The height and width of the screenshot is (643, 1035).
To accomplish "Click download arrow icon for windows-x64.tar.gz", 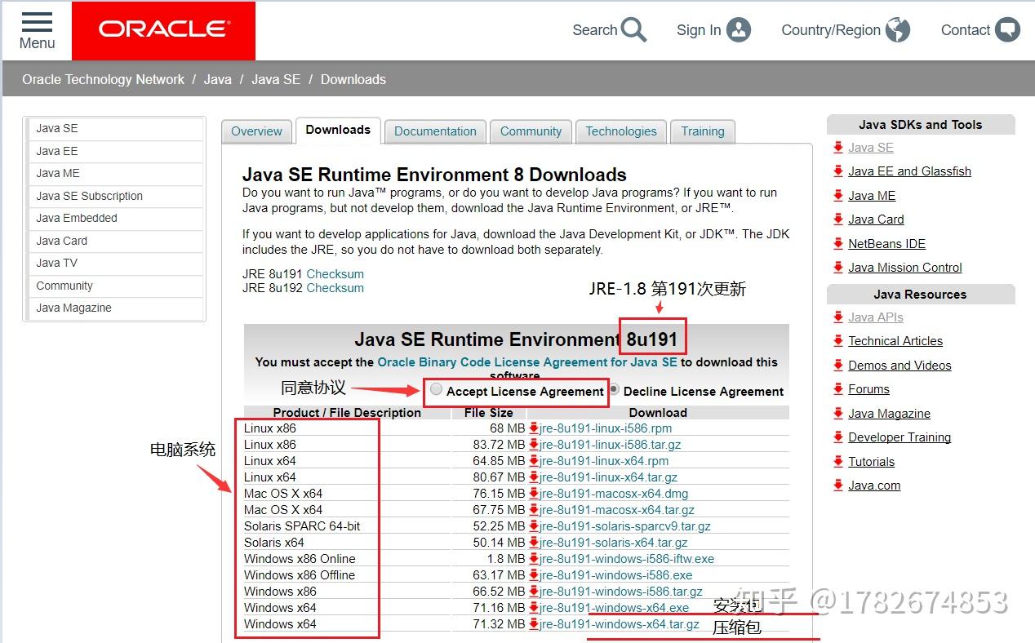I will click(534, 624).
